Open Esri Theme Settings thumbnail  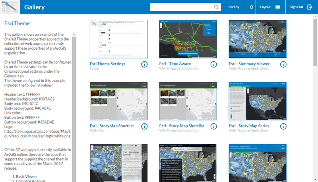[118, 39]
